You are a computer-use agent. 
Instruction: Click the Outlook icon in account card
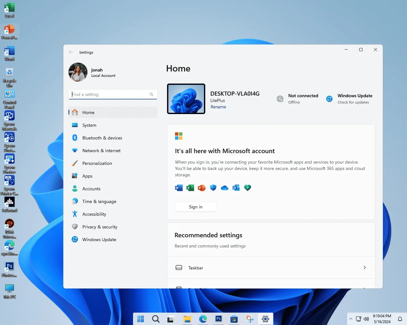tap(236, 188)
